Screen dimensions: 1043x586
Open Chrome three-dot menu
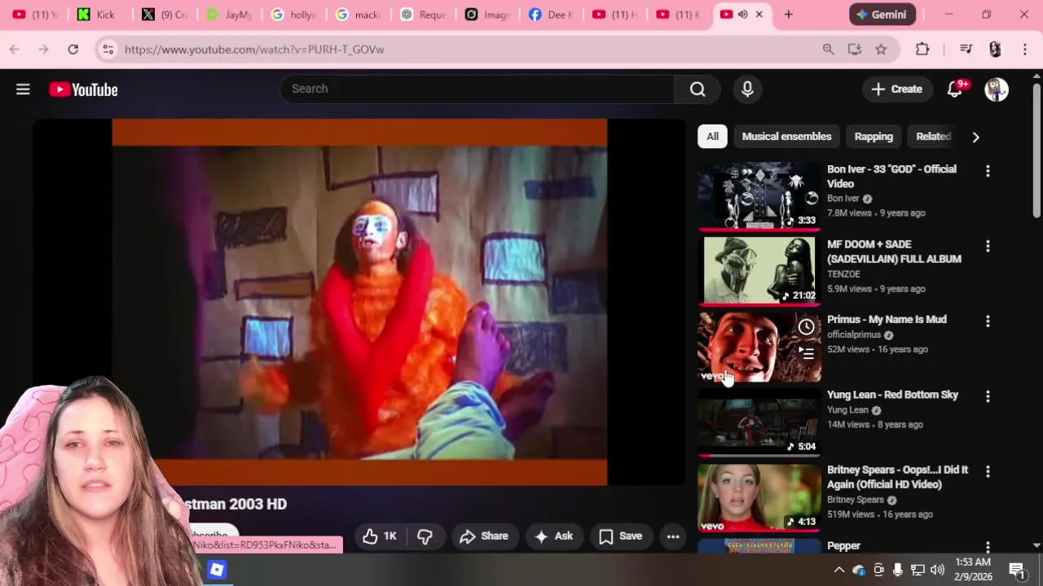[1025, 50]
